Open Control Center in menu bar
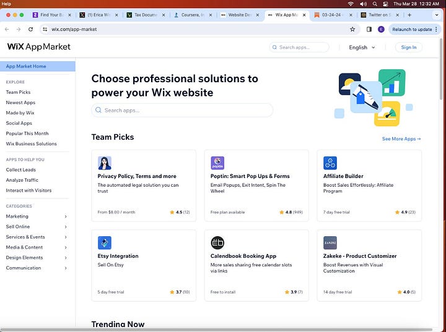 (x=385, y=4)
